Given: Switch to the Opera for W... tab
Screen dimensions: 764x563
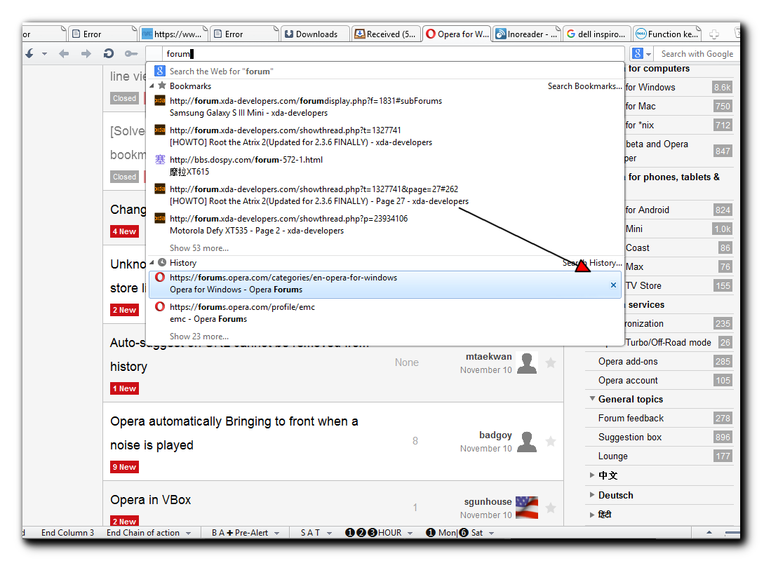Looking at the screenshot, I should tap(457, 34).
